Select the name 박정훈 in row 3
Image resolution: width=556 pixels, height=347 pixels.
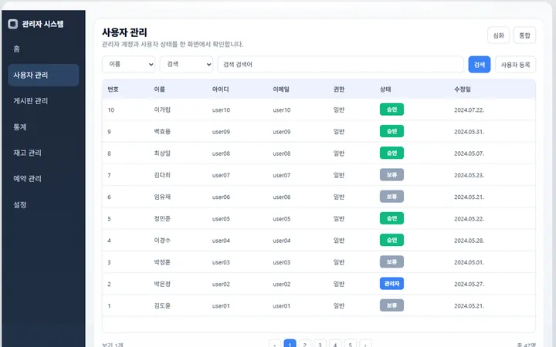[162, 262]
